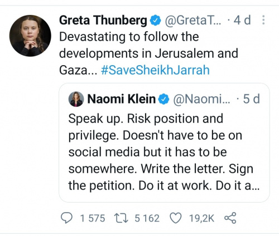Click the Greta Thunberg display name

103,20
